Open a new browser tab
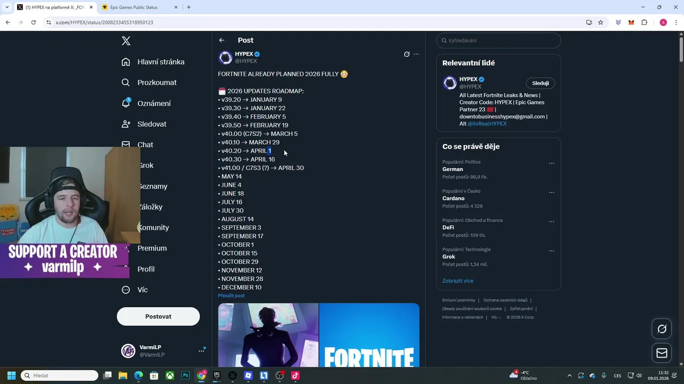 point(189,7)
